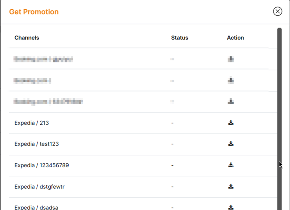The height and width of the screenshot is (210, 290).
Task: Click the Get Promotion dialog title
Action: tap(34, 12)
